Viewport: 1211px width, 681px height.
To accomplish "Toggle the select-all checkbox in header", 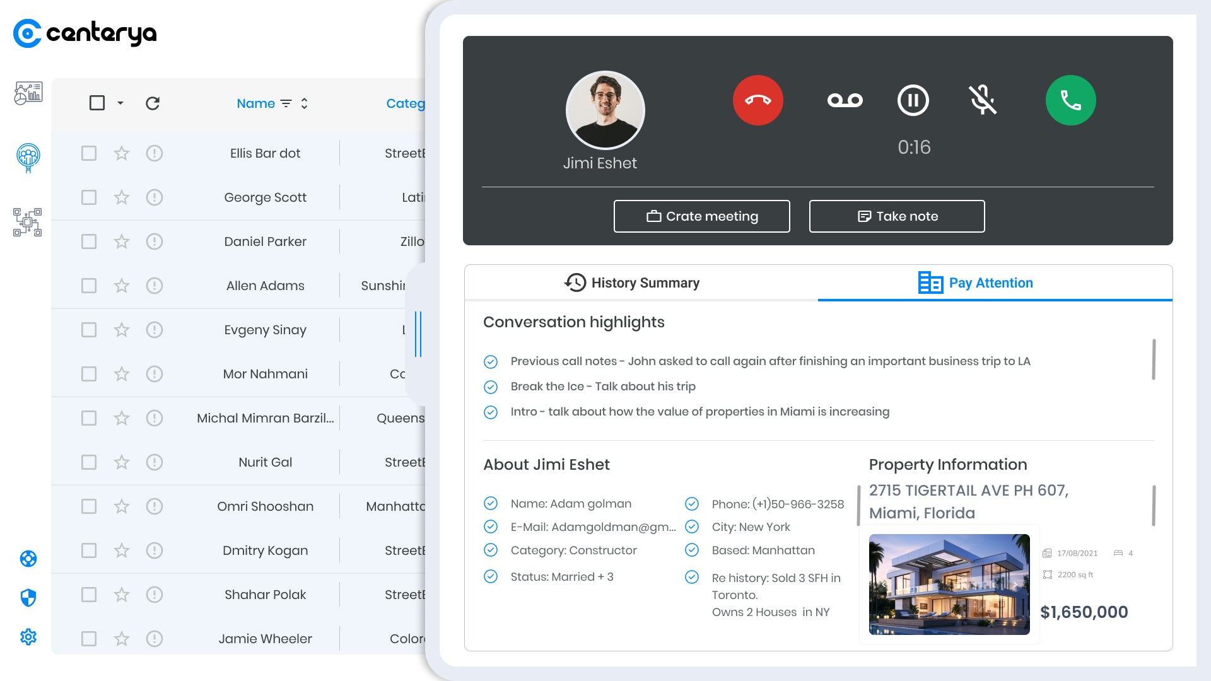I will click(x=97, y=103).
